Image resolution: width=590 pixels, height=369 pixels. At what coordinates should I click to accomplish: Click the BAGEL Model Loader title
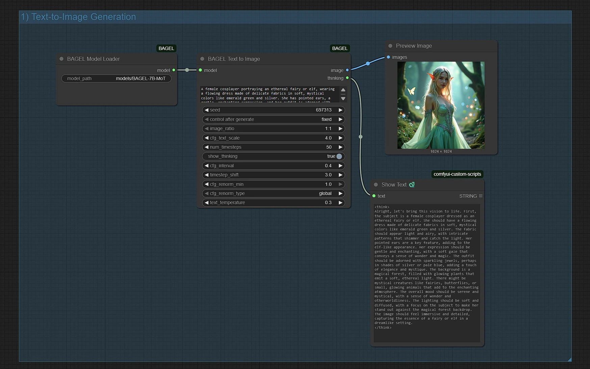point(93,59)
